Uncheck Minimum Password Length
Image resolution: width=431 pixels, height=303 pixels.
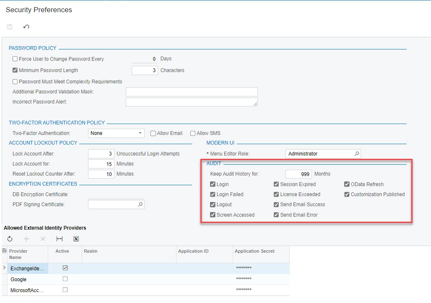15,70
